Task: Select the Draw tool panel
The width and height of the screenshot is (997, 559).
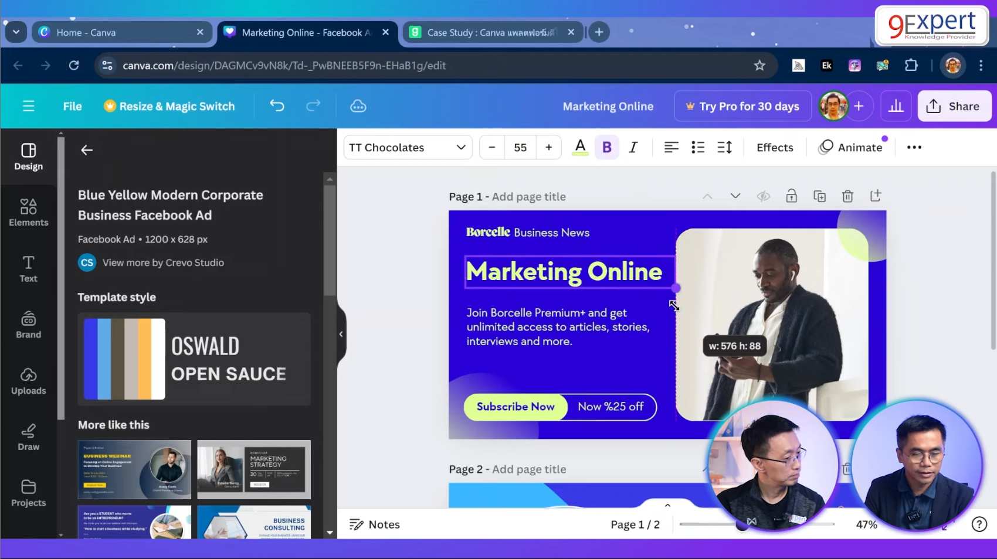Action: pos(28,436)
